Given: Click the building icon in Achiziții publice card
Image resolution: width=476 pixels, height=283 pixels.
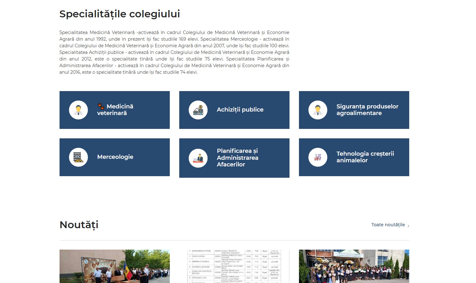Looking at the screenshot, I should pos(198,110).
